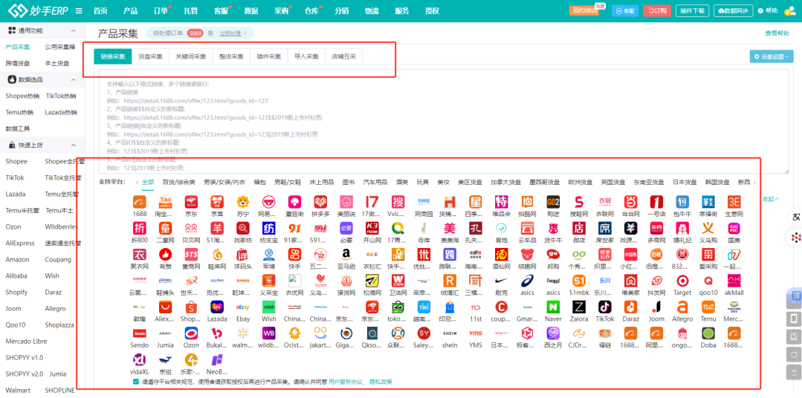Choose the Wish platform icon
This screenshot has width=802, height=398.
click(268, 307)
